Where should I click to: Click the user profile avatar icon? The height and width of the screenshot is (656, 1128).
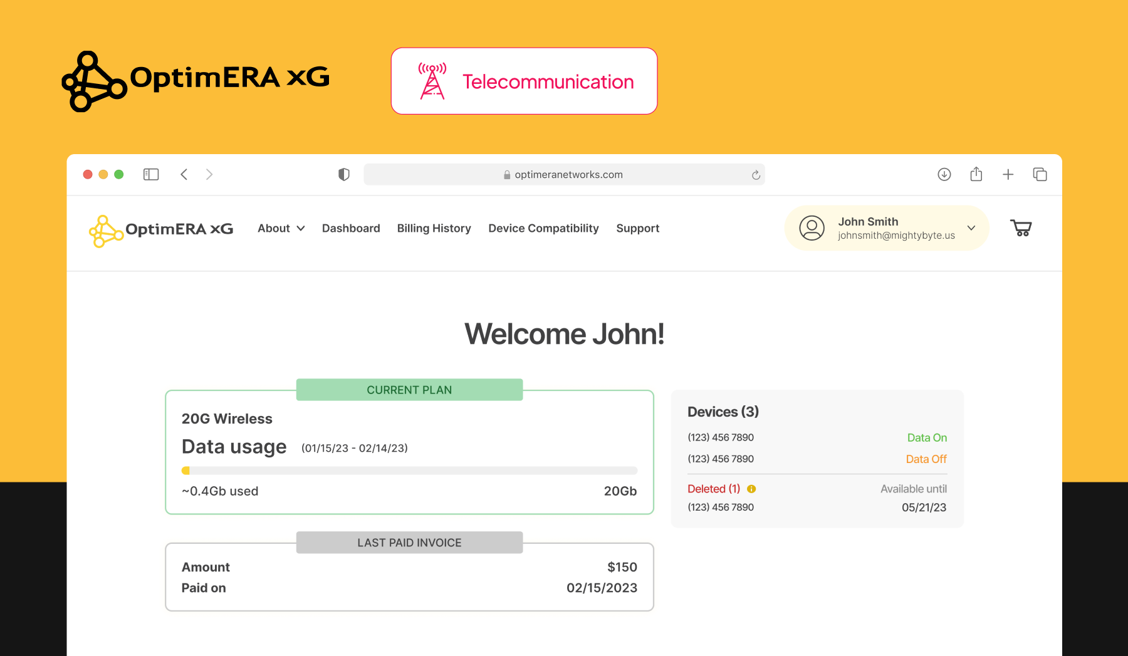pyautogui.click(x=812, y=228)
